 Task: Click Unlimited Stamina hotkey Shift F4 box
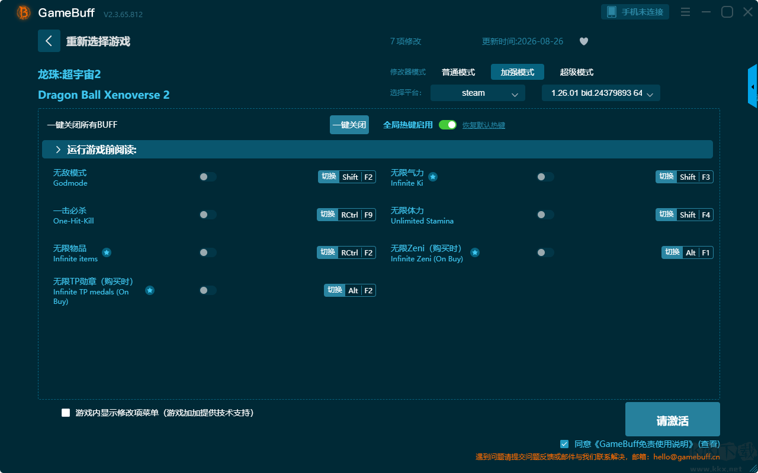[685, 215]
